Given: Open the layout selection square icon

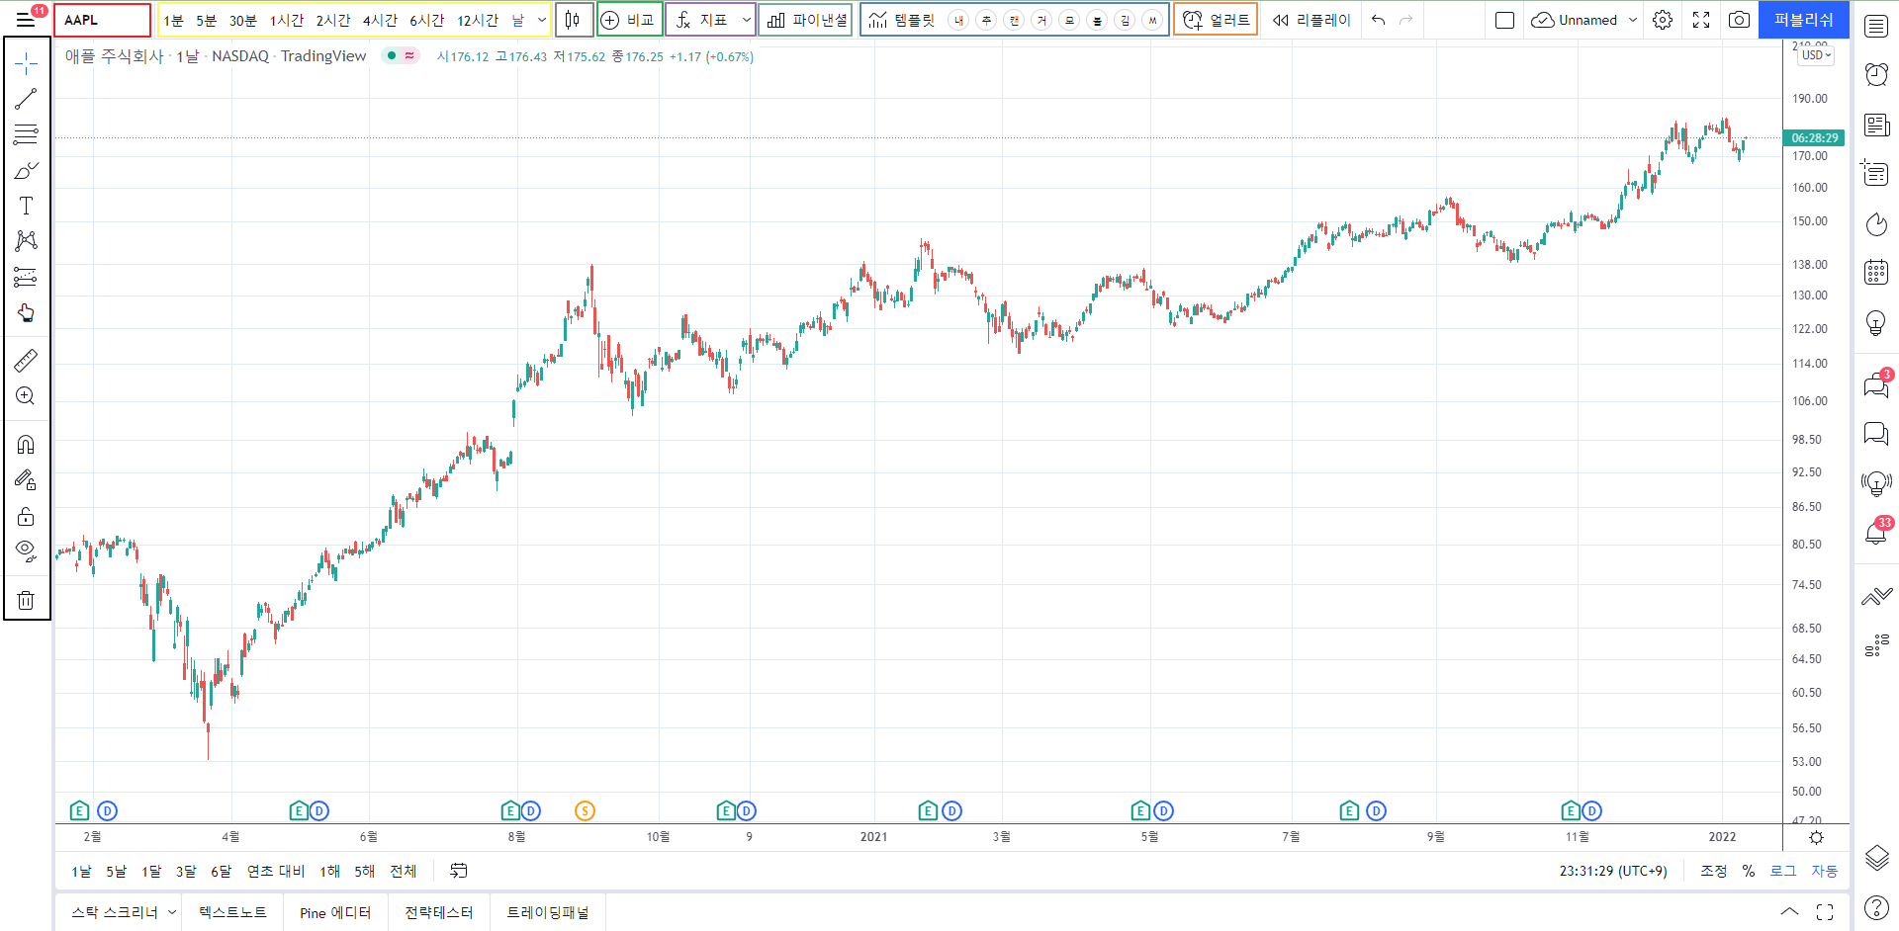Looking at the screenshot, I should coord(1504,20).
